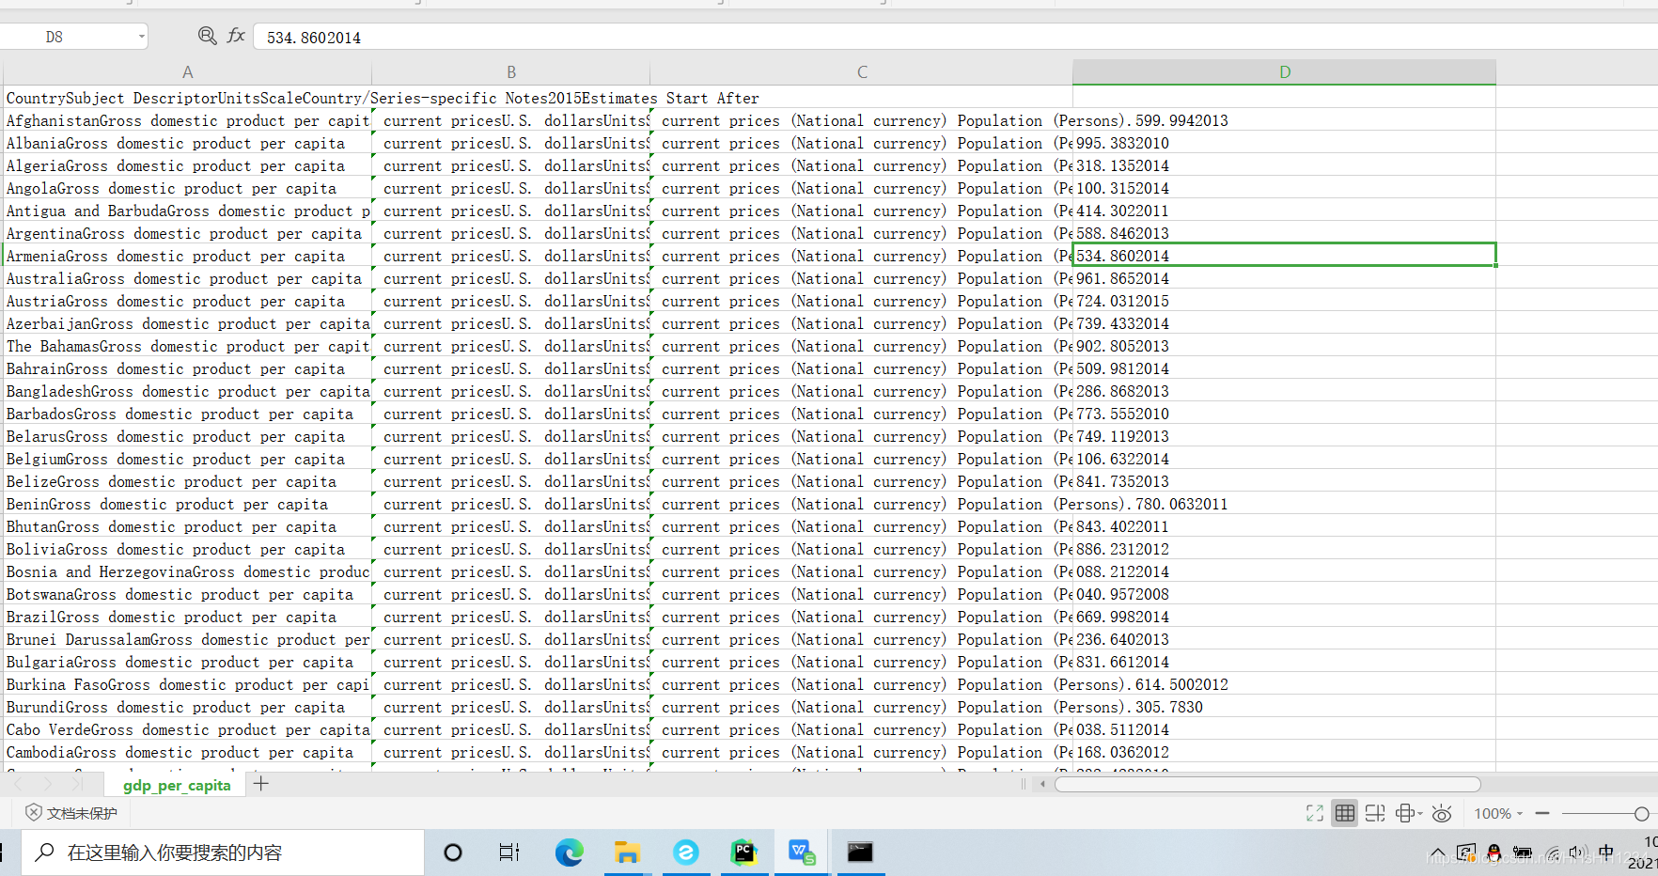Open Task View on the taskbar
Screen dimensions: 1658x876
(509, 853)
